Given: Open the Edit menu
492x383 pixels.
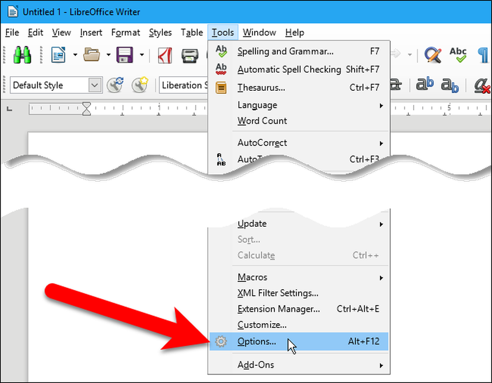Looking at the screenshot, I should 35,32.
